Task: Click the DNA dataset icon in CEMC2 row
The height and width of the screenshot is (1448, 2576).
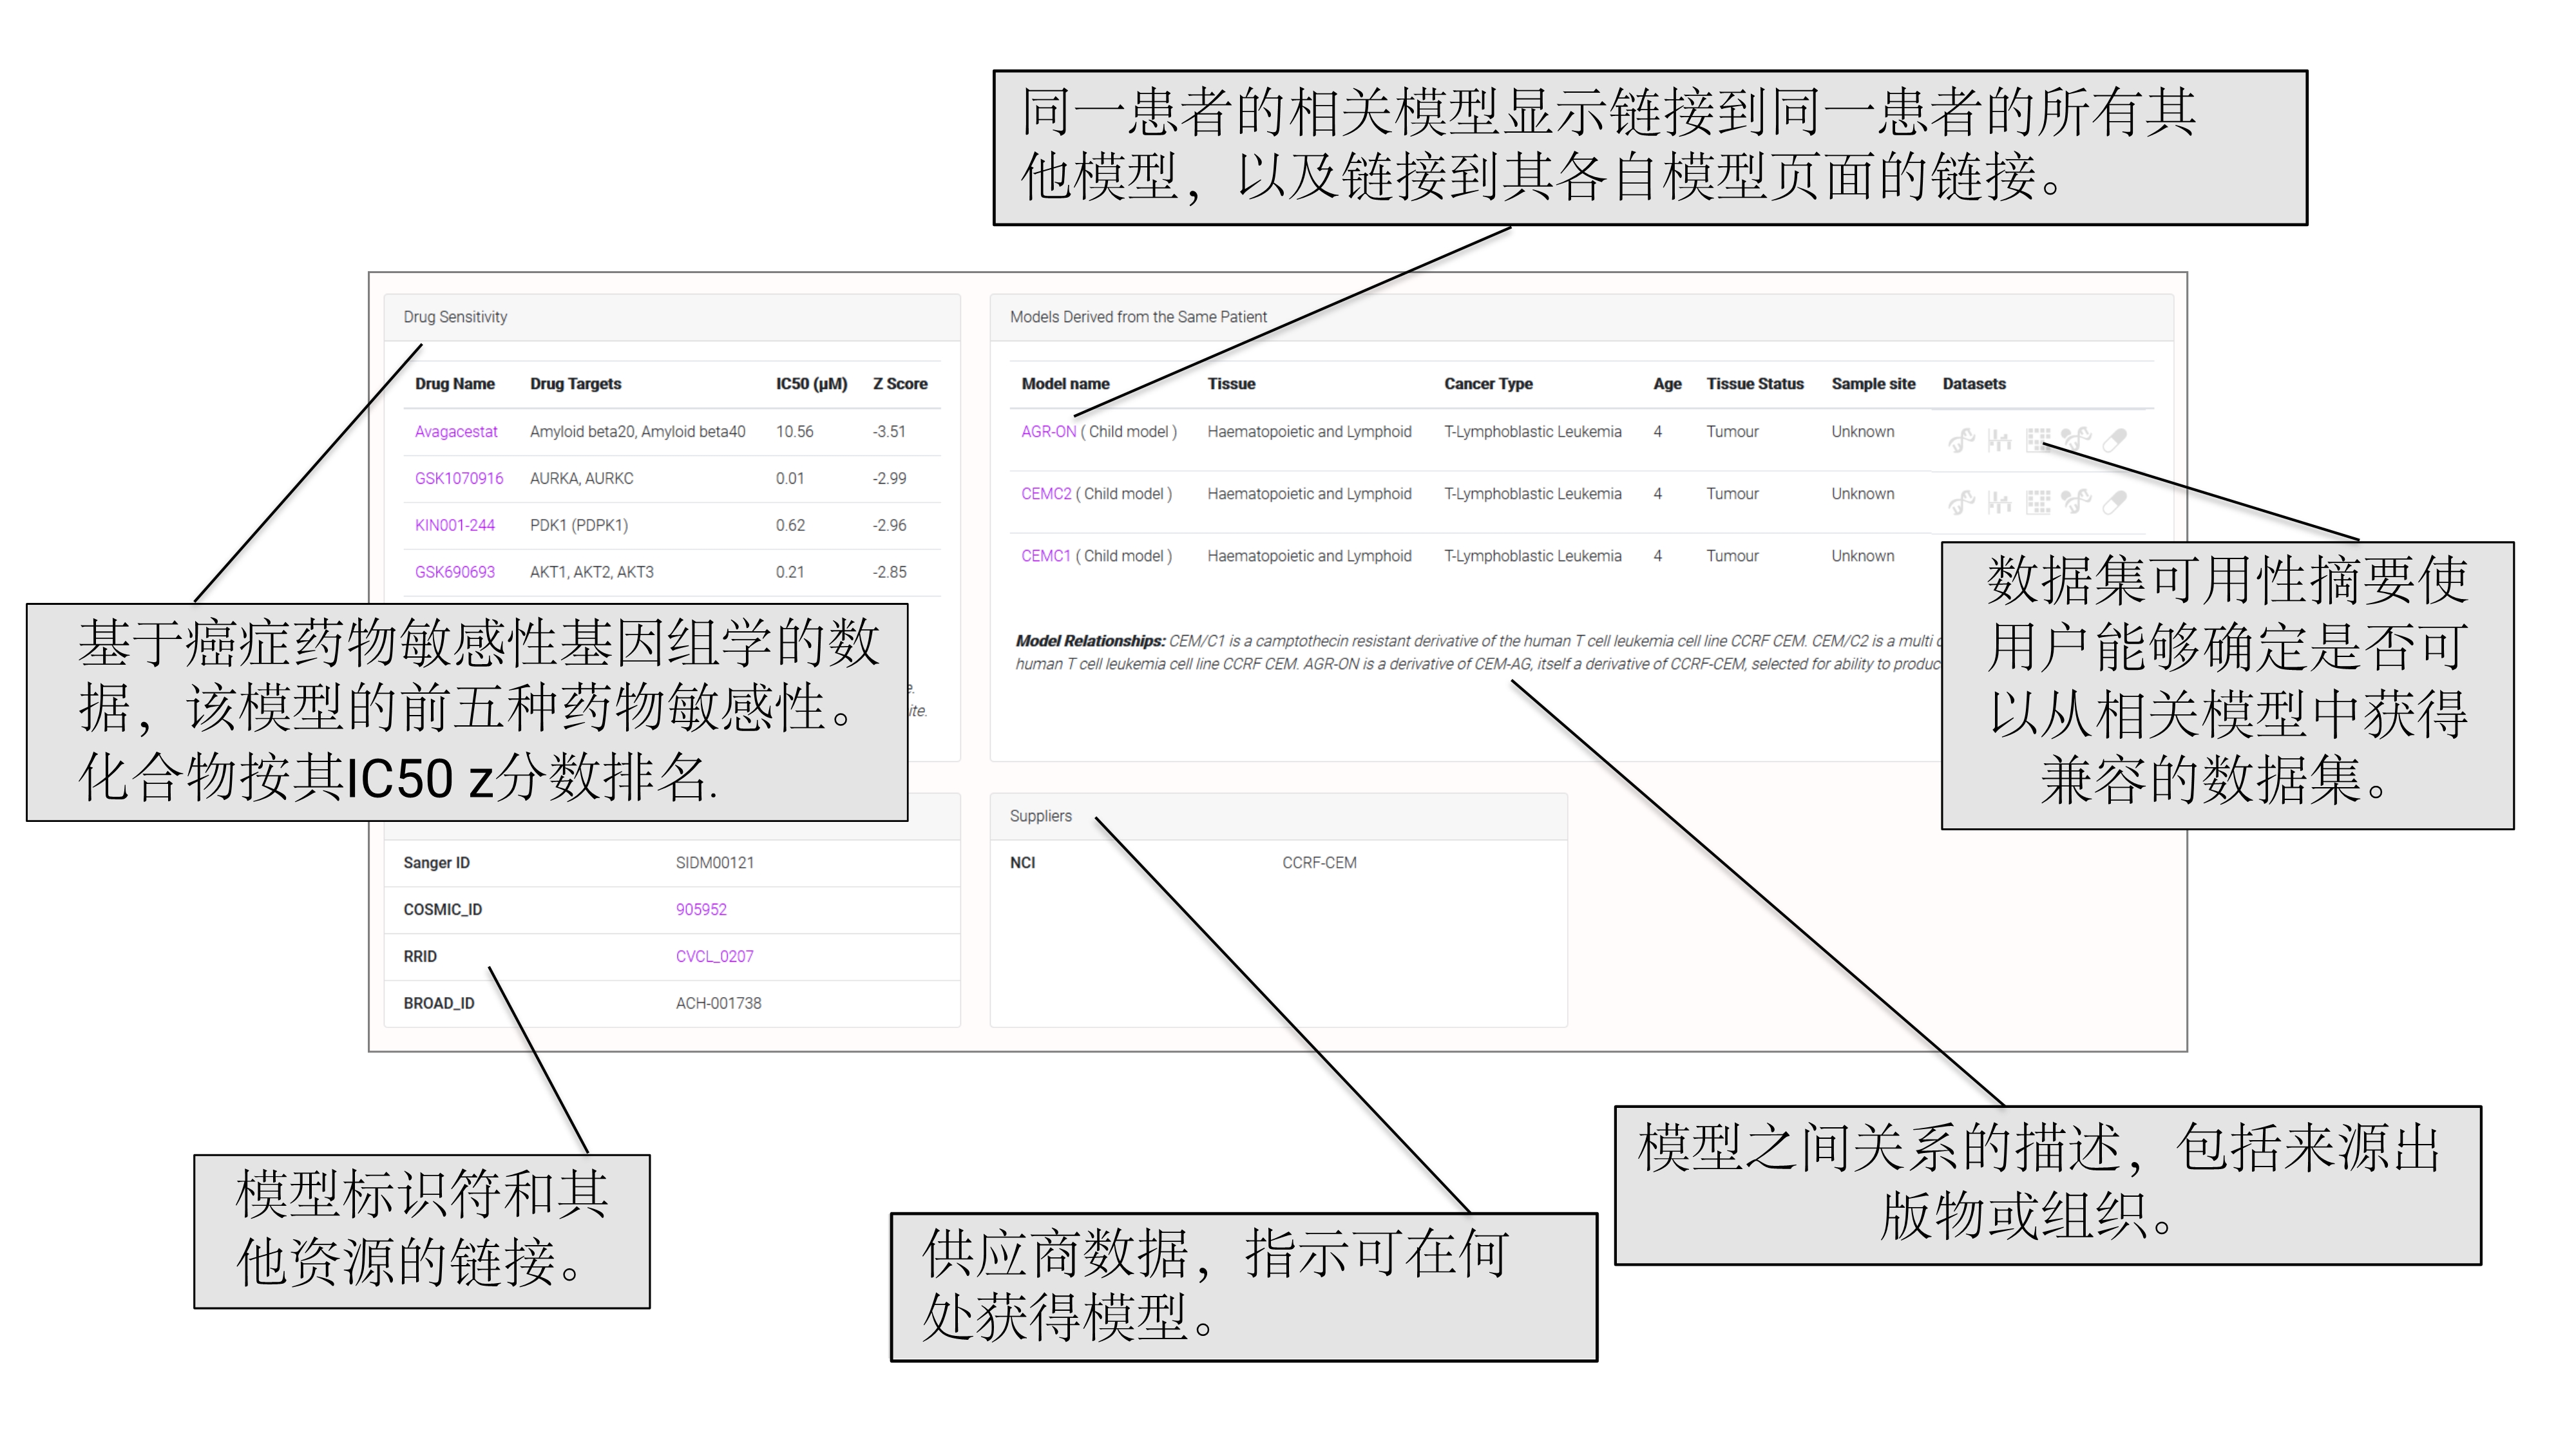Action: [x=1961, y=502]
